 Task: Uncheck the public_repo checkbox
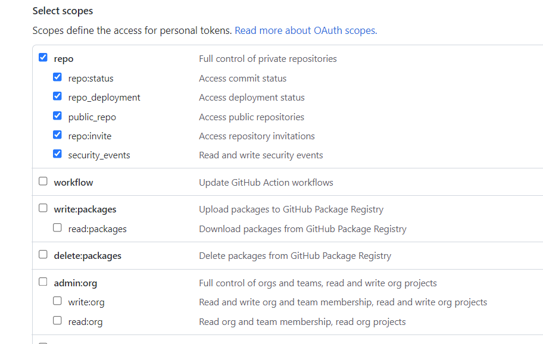pos(57,115)
